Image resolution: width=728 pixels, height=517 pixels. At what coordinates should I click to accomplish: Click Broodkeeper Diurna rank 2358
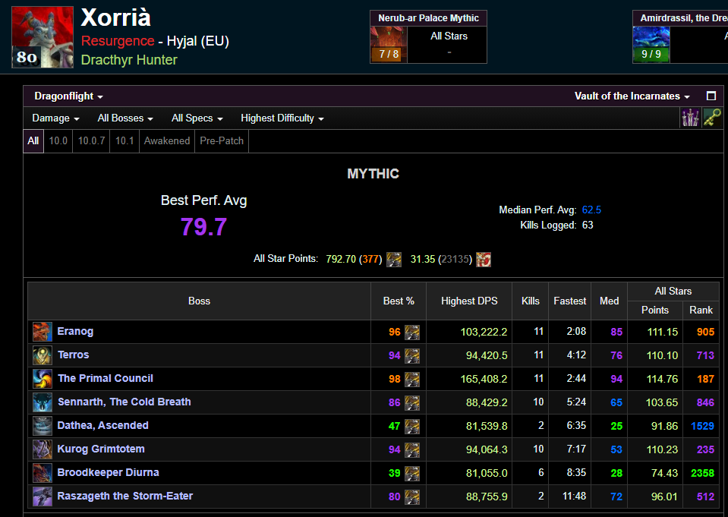point(702,473)
